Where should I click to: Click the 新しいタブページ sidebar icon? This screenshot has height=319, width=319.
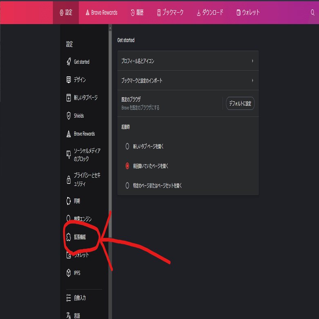tap(69, 98)
